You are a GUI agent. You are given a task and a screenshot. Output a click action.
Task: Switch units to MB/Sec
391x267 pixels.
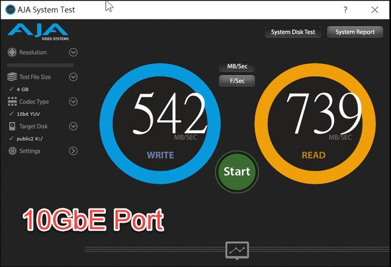tap(237, 67)
